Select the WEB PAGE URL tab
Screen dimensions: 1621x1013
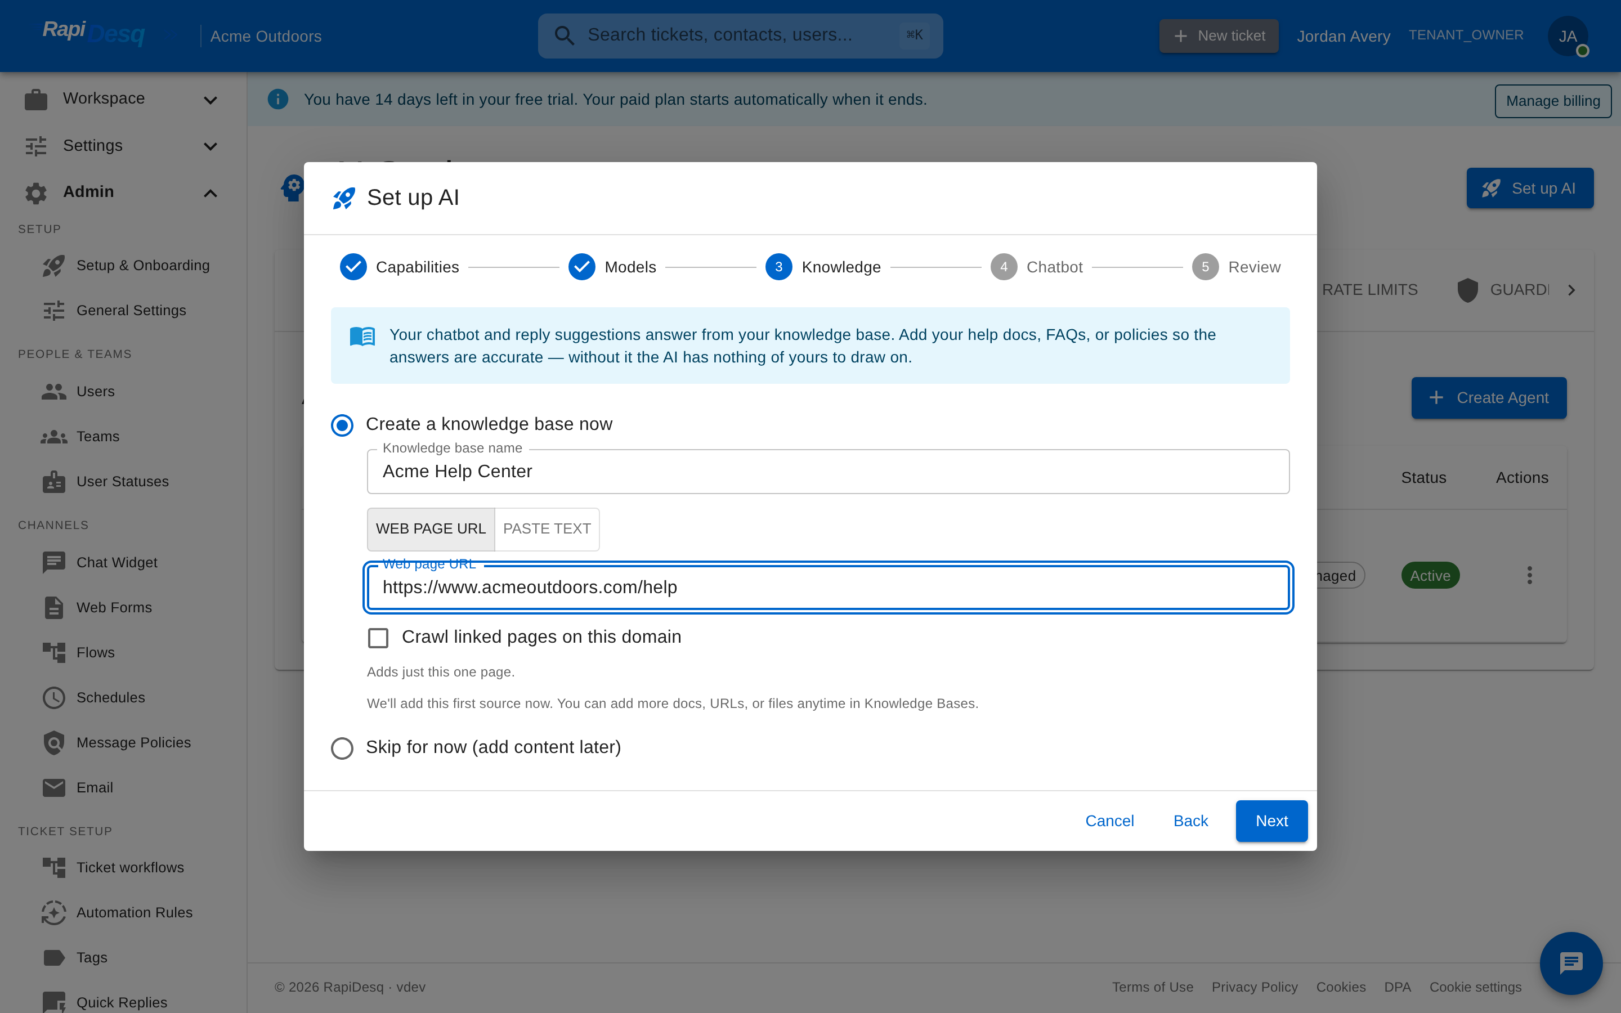[x=431, y=529]
